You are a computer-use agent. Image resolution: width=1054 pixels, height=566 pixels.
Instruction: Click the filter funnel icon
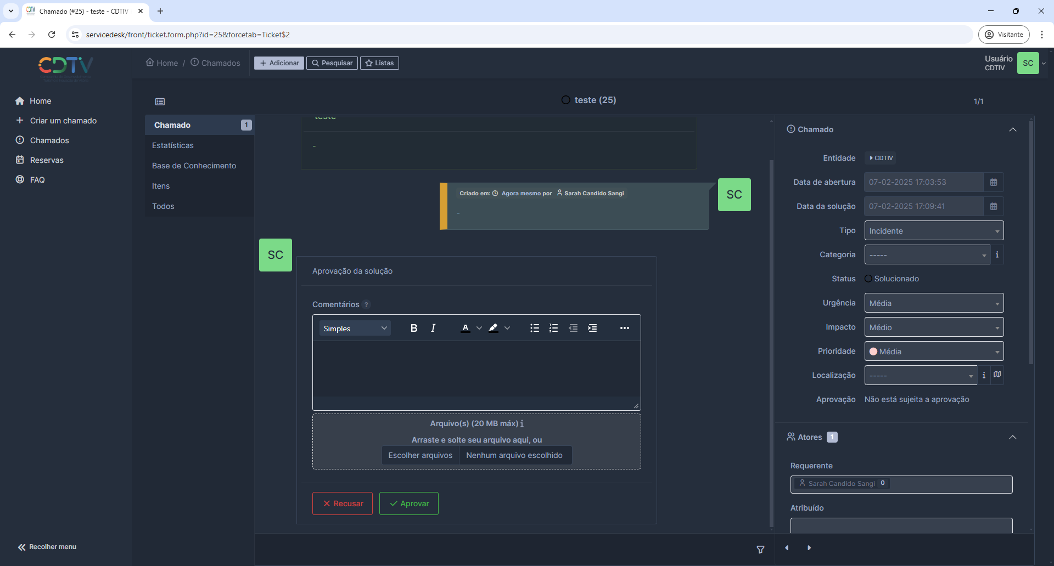coord(760,550)
